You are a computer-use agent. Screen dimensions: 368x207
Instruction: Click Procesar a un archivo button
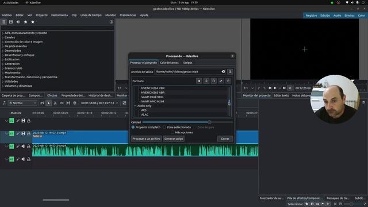coord(146,139)
